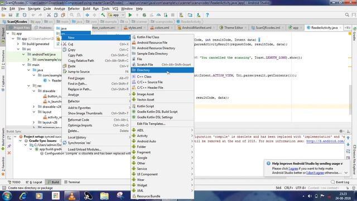Open the file explorer taskbar icon
Image resolution: width=357 pixels, height=201 pixels.
pos(104,196)
